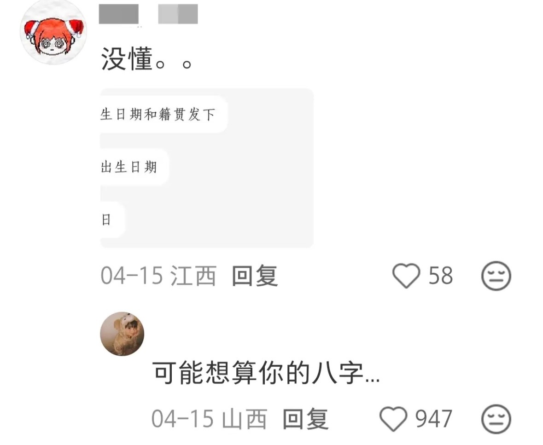Like the comment with 58 likes
This screenshot has height=445, width=543.
(406, 276)
